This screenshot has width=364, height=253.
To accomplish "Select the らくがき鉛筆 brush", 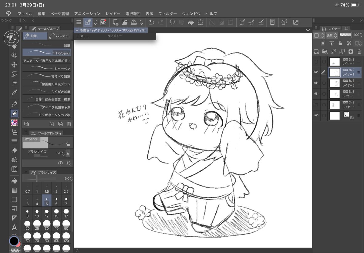I will 46,92.
